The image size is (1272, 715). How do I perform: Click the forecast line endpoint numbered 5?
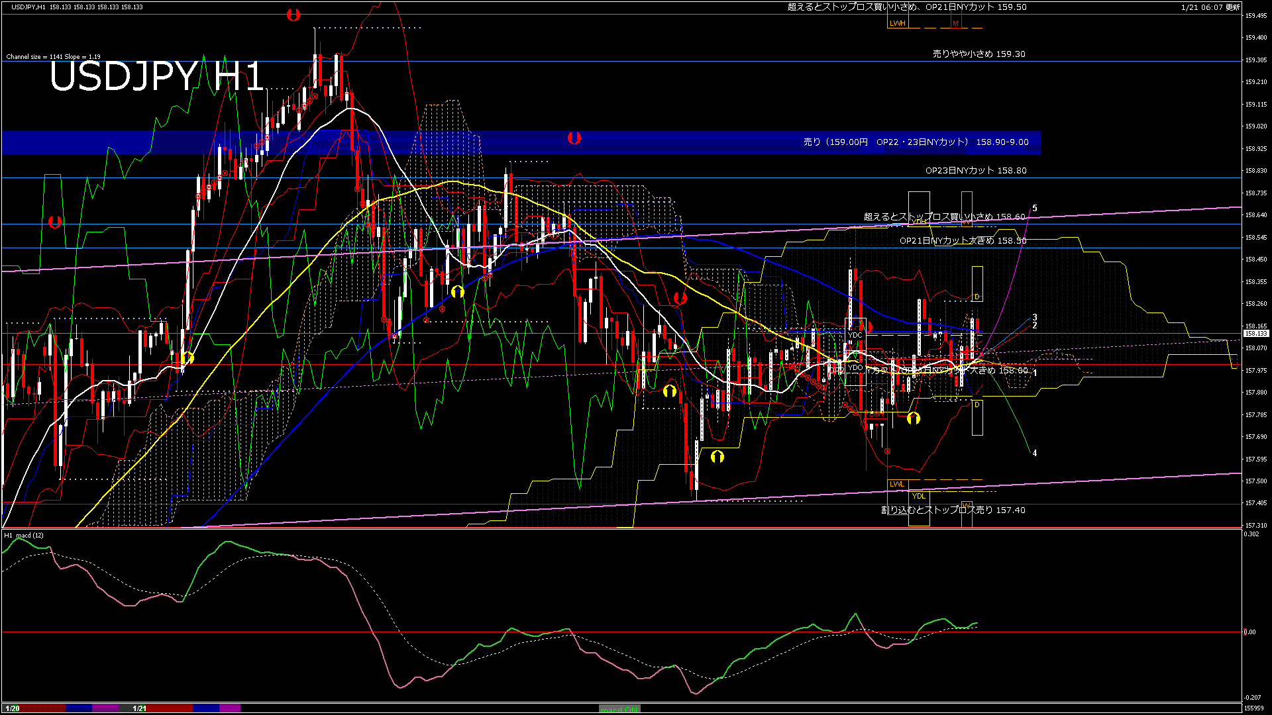coord(1034,209)
